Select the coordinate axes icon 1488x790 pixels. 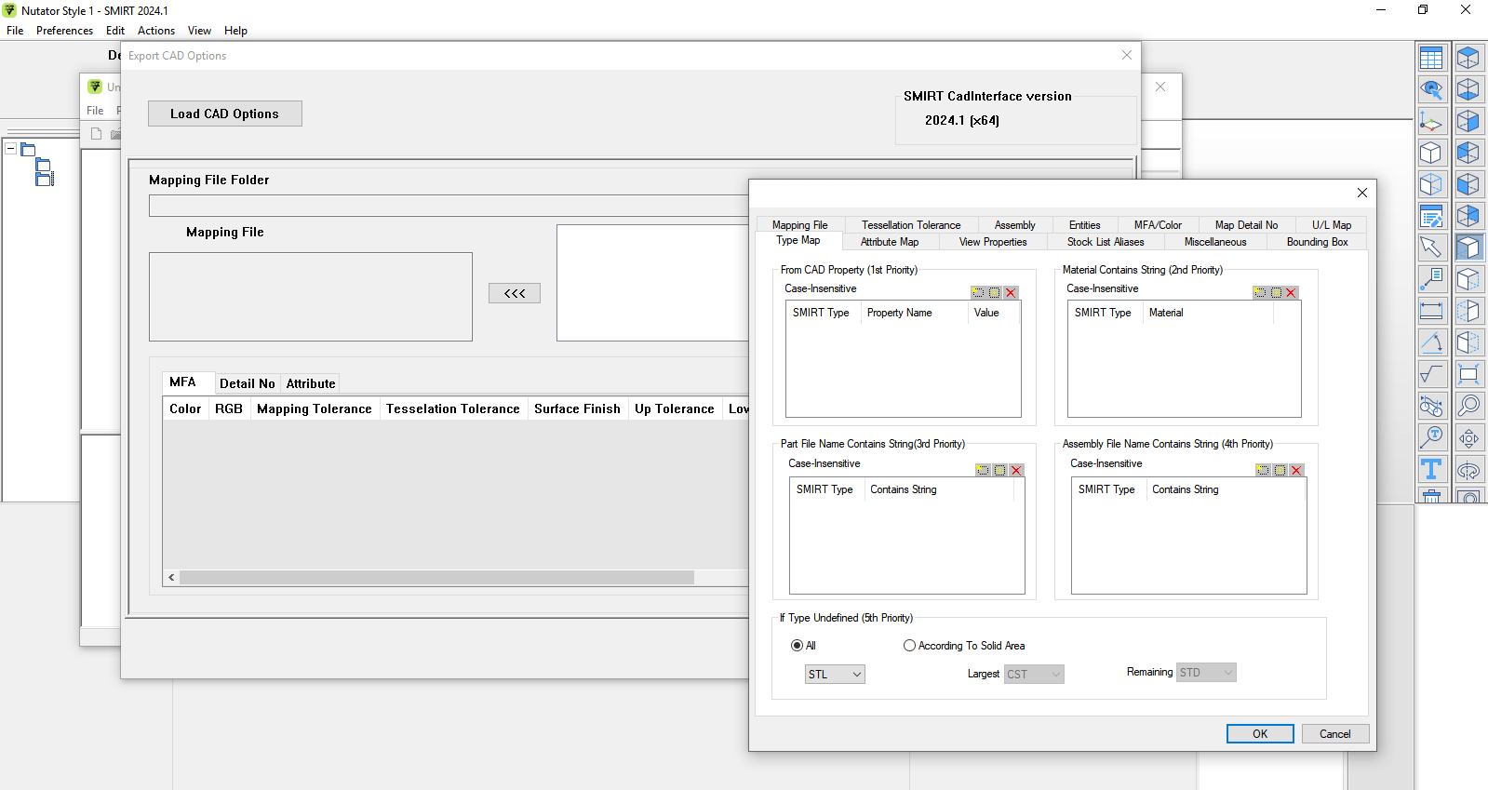click(1431, 121)
